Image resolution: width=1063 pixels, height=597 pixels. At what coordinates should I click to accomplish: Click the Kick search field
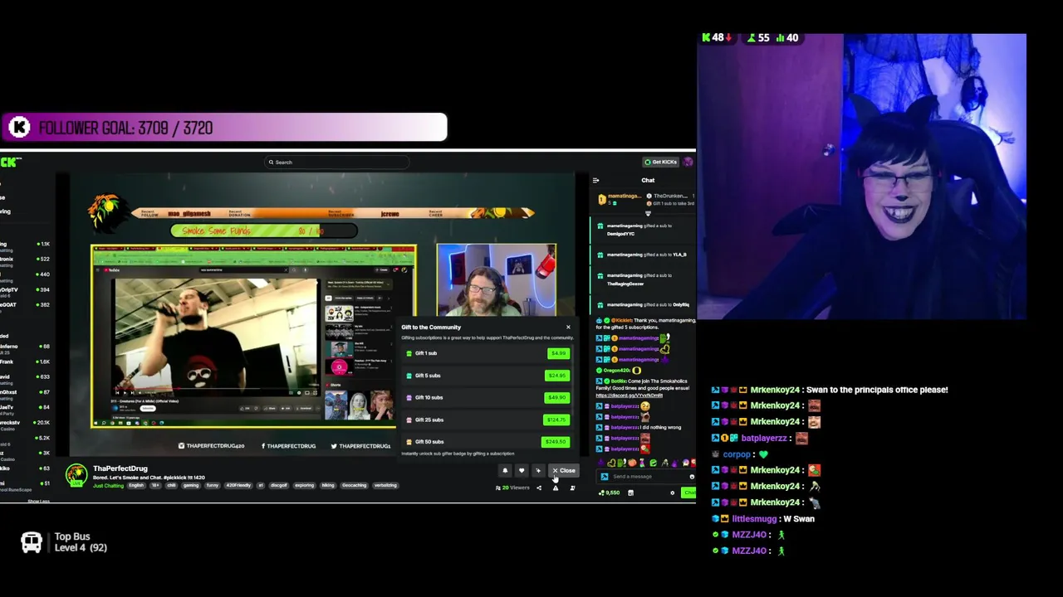click(336, 163)
